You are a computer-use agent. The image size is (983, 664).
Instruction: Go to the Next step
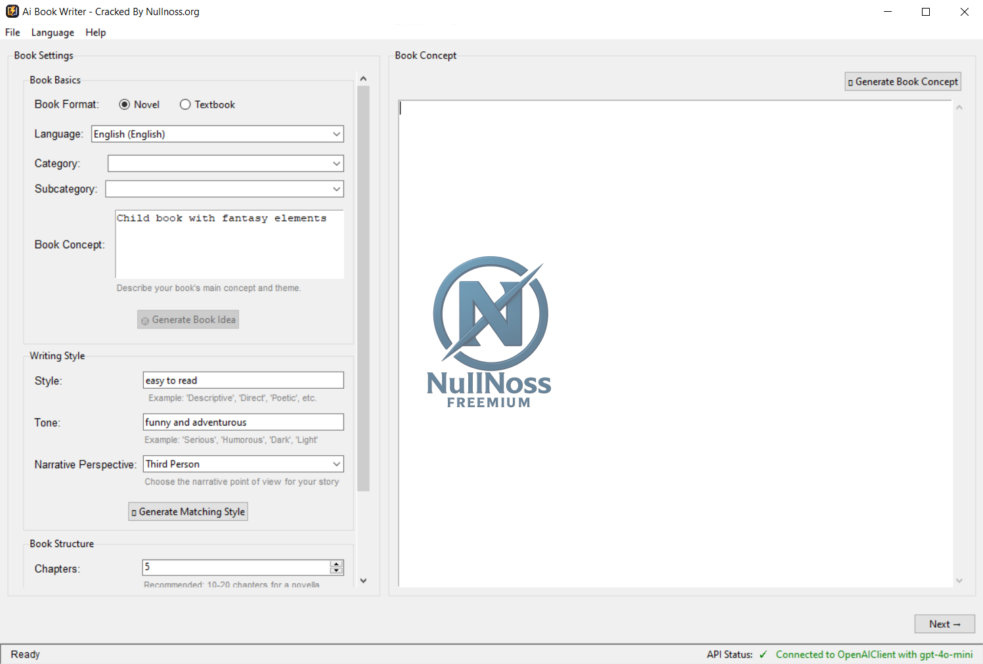click(x=944, y=624)
